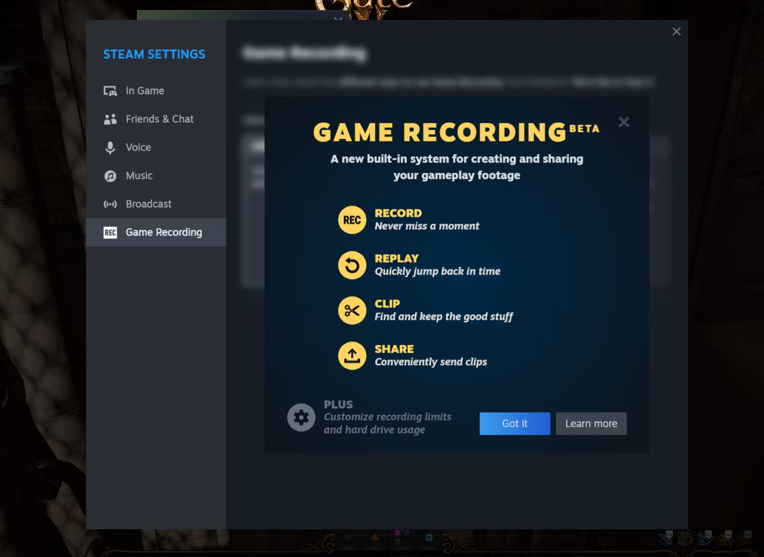
Task: Click the Replay rewind-arrow icon
Action: point(352,265)
